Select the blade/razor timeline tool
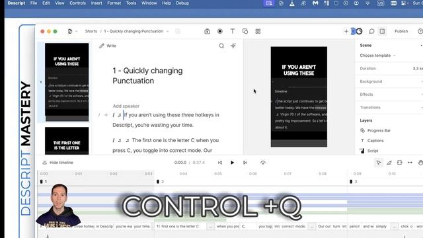Viewport: 423px width, 238px height. 389,163
